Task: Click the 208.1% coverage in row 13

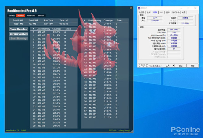Action: pos(56,74)
